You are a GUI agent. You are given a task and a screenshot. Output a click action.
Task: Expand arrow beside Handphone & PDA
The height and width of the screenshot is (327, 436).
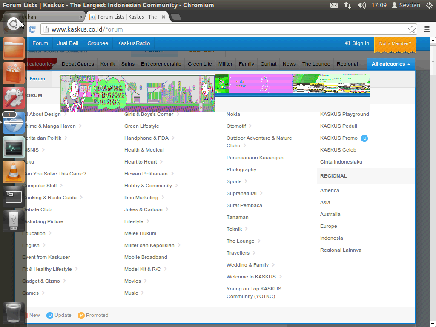point(173,138)
